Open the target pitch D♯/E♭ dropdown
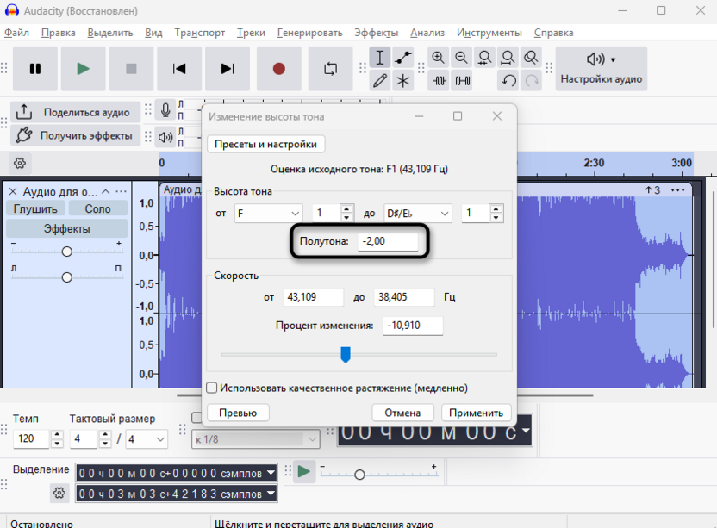The width and height of the screenshot is (717, 528). [x=417, y=214]
